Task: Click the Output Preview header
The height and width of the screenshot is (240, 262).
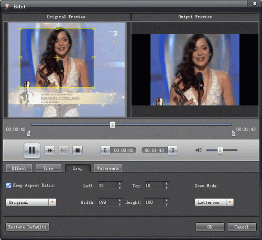Action: [x=195, y=17]
